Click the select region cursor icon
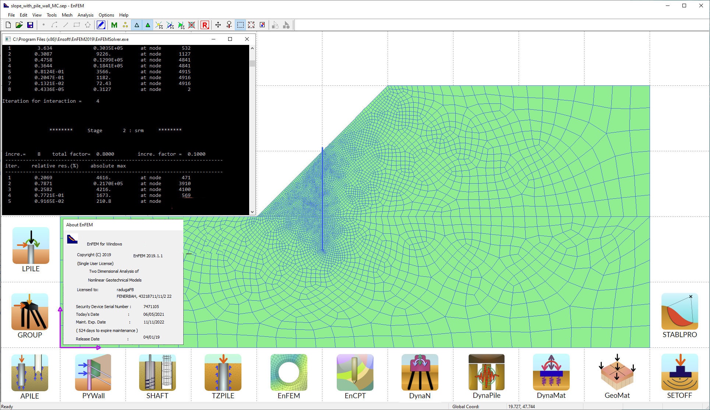Screen dimensions: 710x410 (x=181, y=25)
